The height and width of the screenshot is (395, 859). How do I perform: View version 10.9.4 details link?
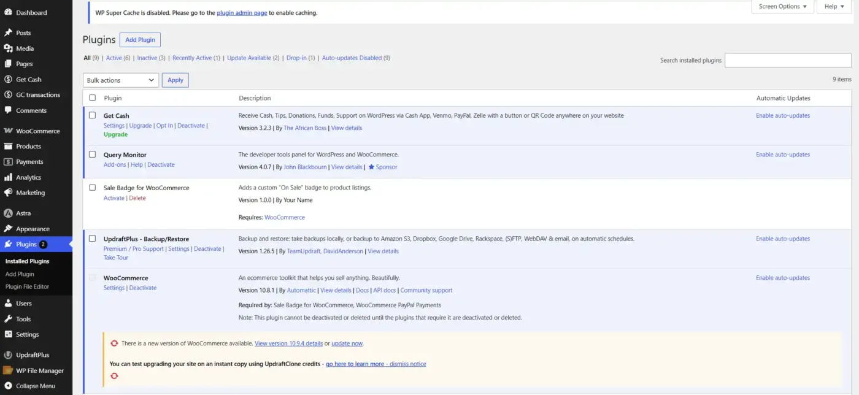(x=288, y=343)
